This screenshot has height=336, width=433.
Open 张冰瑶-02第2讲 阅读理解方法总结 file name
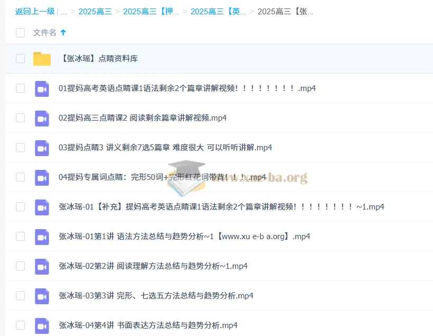point(153,266)
